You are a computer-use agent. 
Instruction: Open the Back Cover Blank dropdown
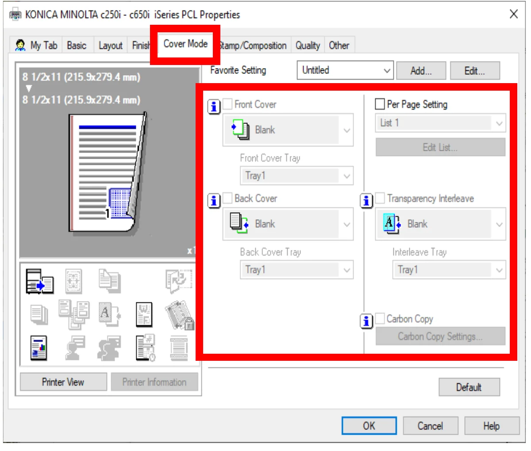(288, 224)
